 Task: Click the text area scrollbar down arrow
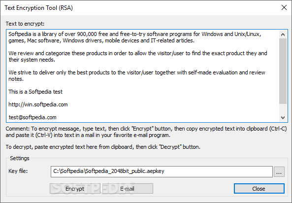(x=283, y=118)
